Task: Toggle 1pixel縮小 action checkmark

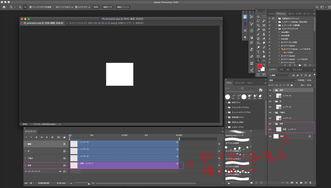Action: [269, 32]
